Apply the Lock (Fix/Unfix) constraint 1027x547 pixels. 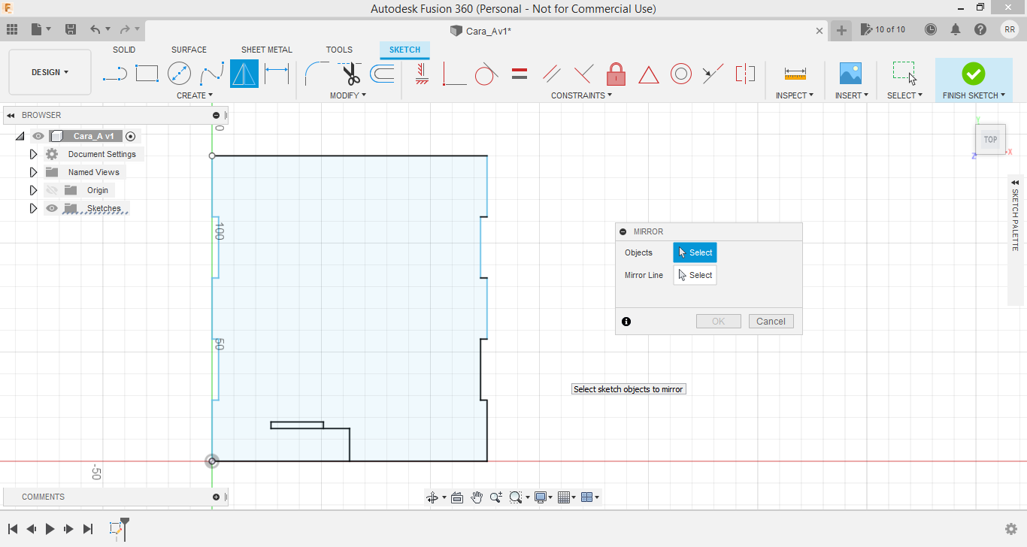coord(616,74)
